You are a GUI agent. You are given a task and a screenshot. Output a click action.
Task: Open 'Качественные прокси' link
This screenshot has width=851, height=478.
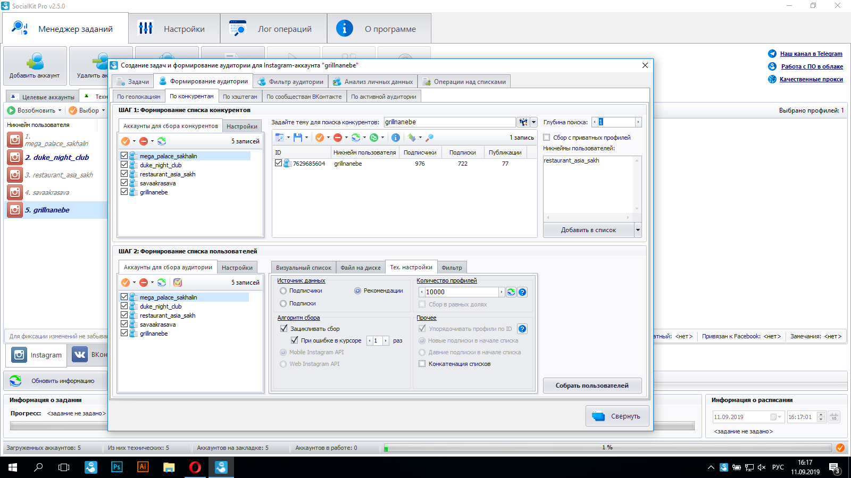point(811,79)
